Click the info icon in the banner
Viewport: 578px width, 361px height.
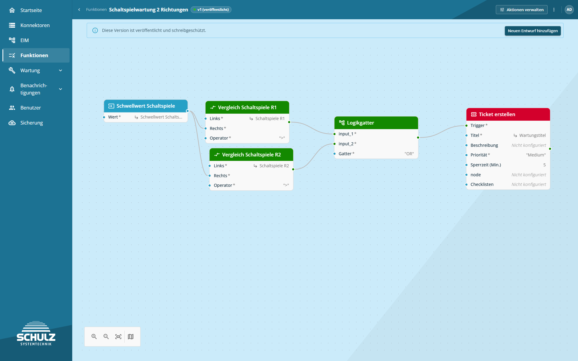click(95, 30)
